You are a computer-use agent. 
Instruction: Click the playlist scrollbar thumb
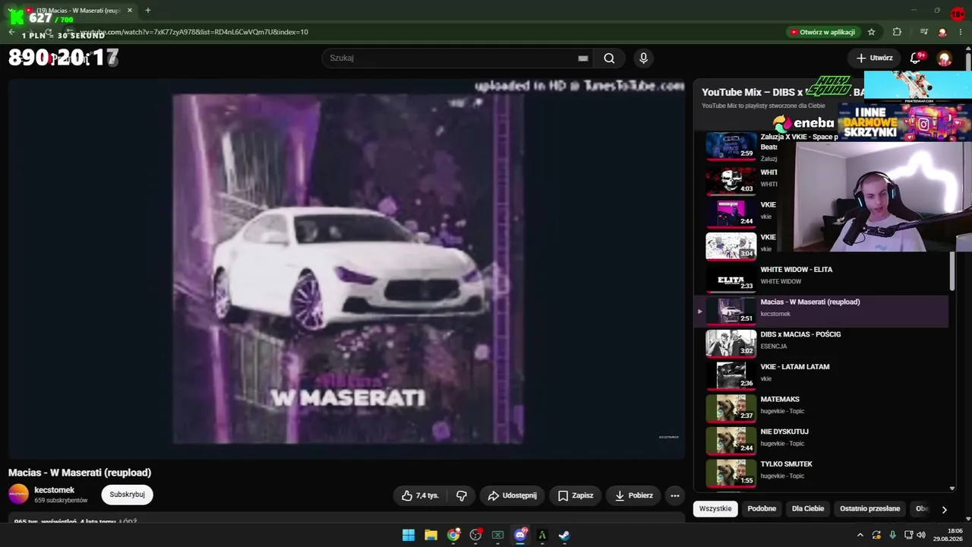click(952, 270)
